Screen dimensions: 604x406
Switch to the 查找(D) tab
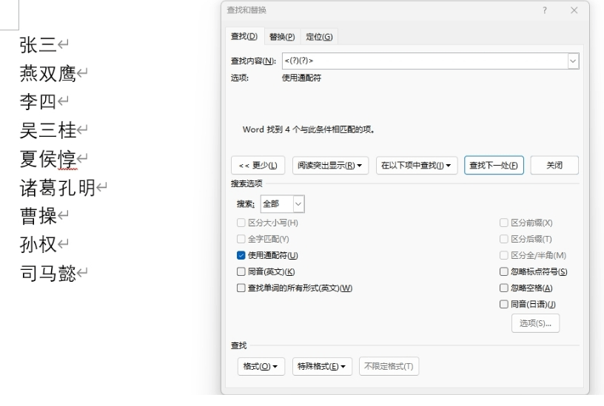click(x=244, y=36)
